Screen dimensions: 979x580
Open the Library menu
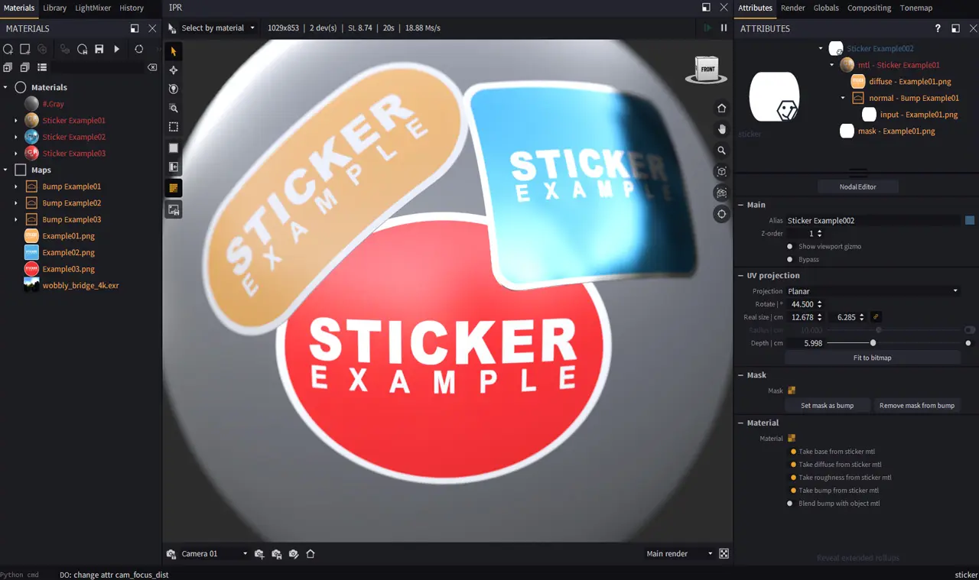(54, 8)
